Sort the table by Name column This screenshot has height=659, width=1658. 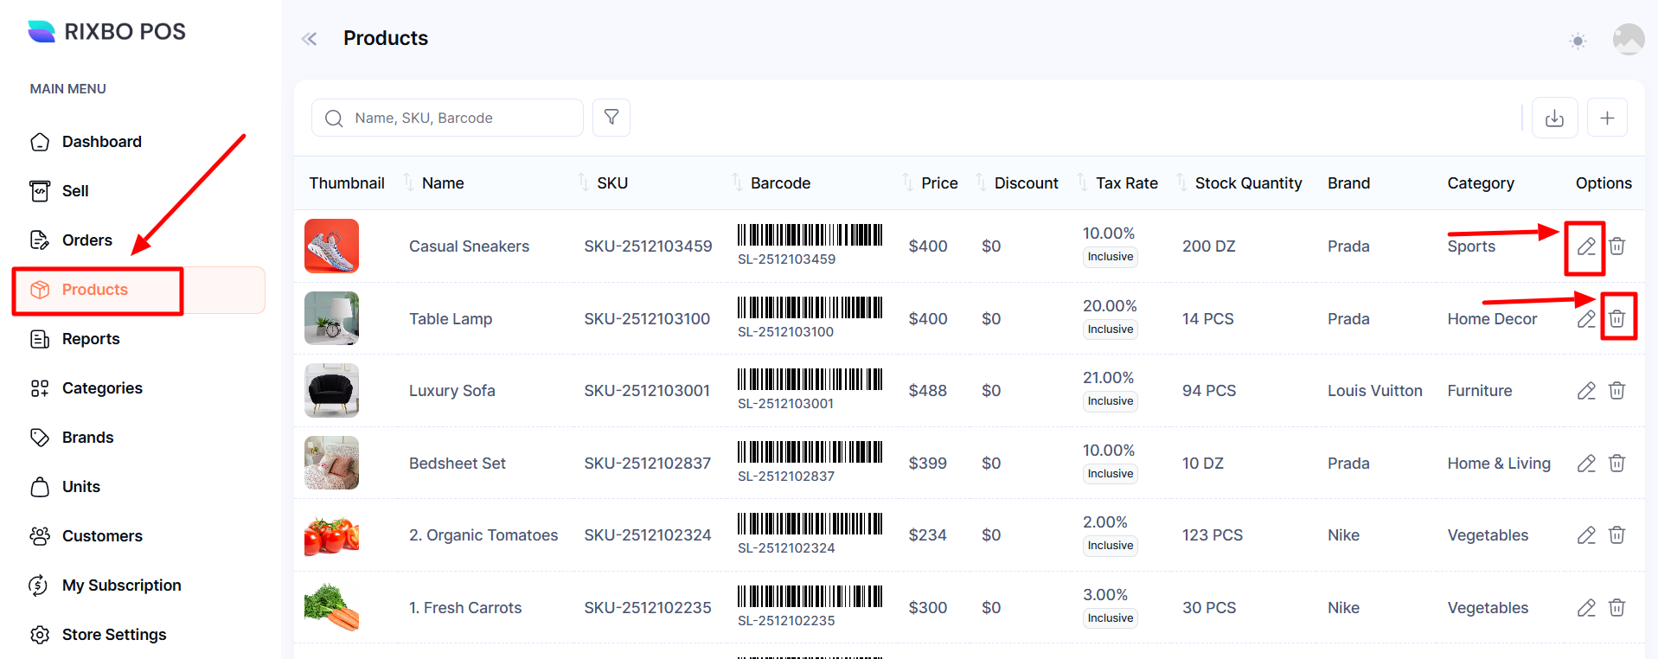click(443, 183)
